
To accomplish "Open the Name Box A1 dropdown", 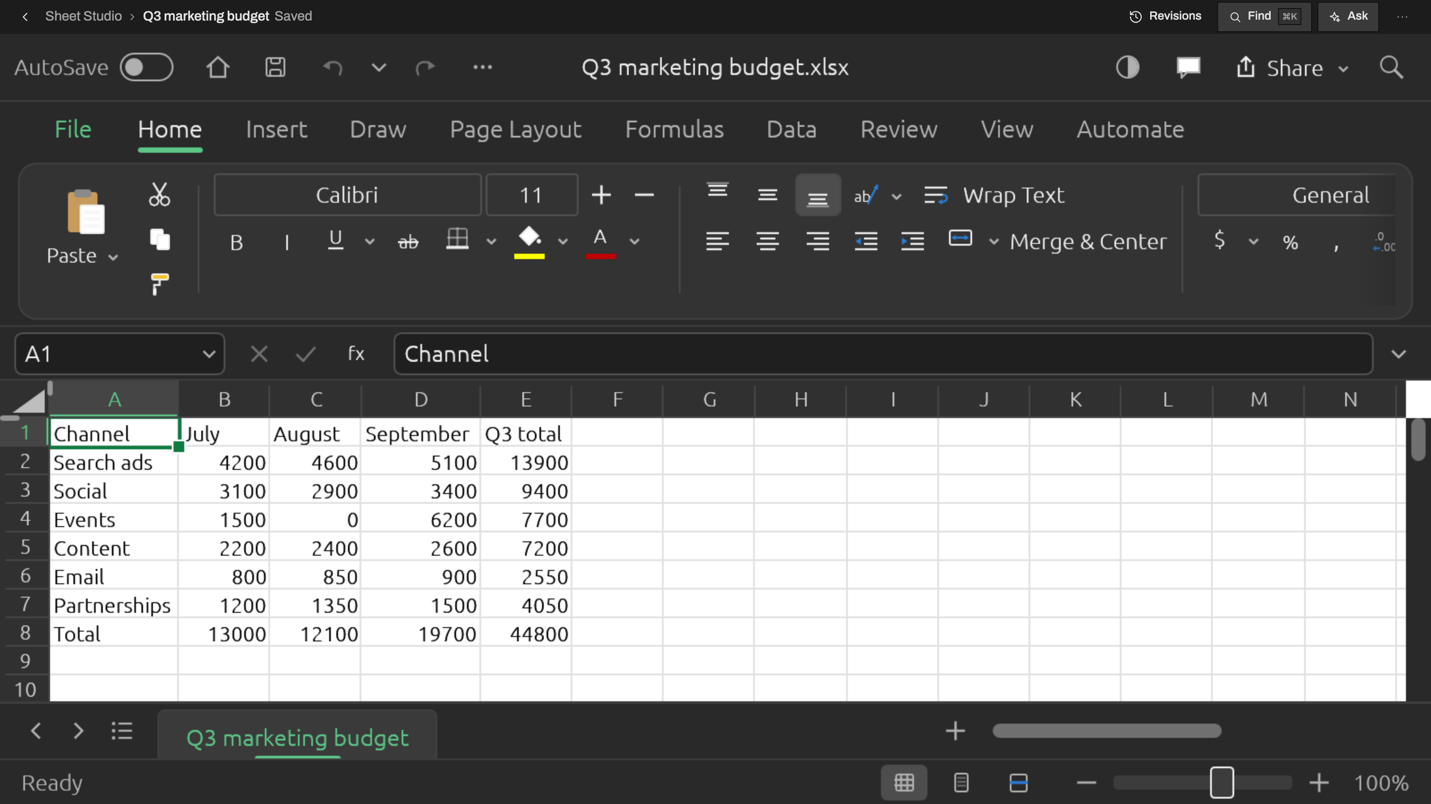I will coord(209,354).
